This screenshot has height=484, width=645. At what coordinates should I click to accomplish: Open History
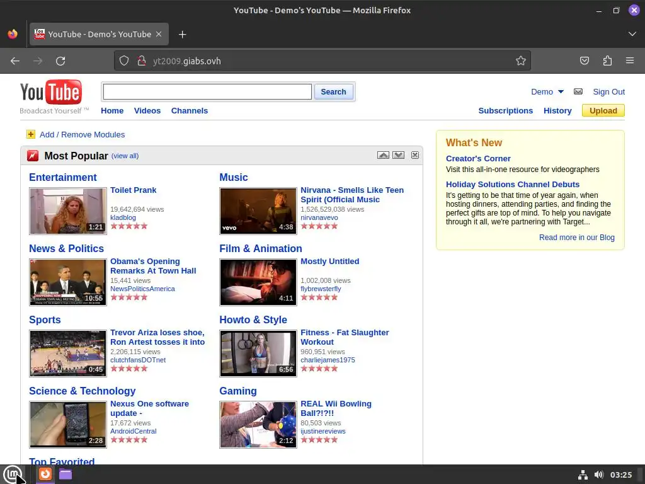click(x=557, y=111)
